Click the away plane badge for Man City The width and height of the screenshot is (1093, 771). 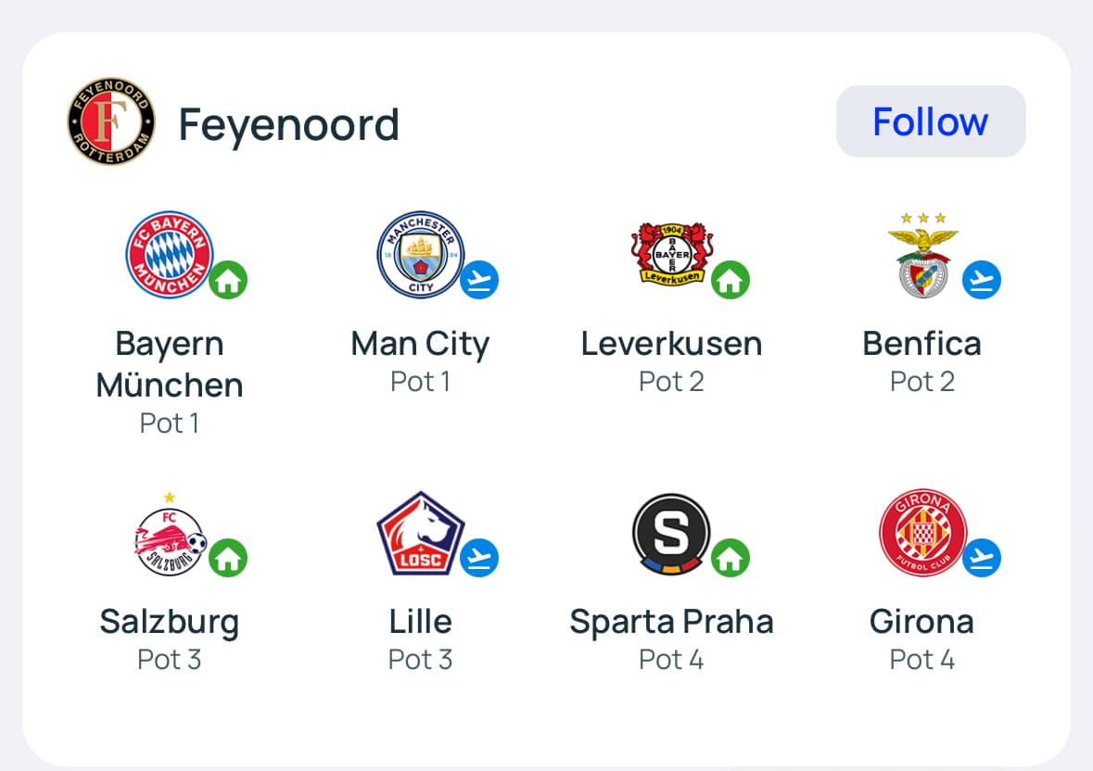(479, 280)
